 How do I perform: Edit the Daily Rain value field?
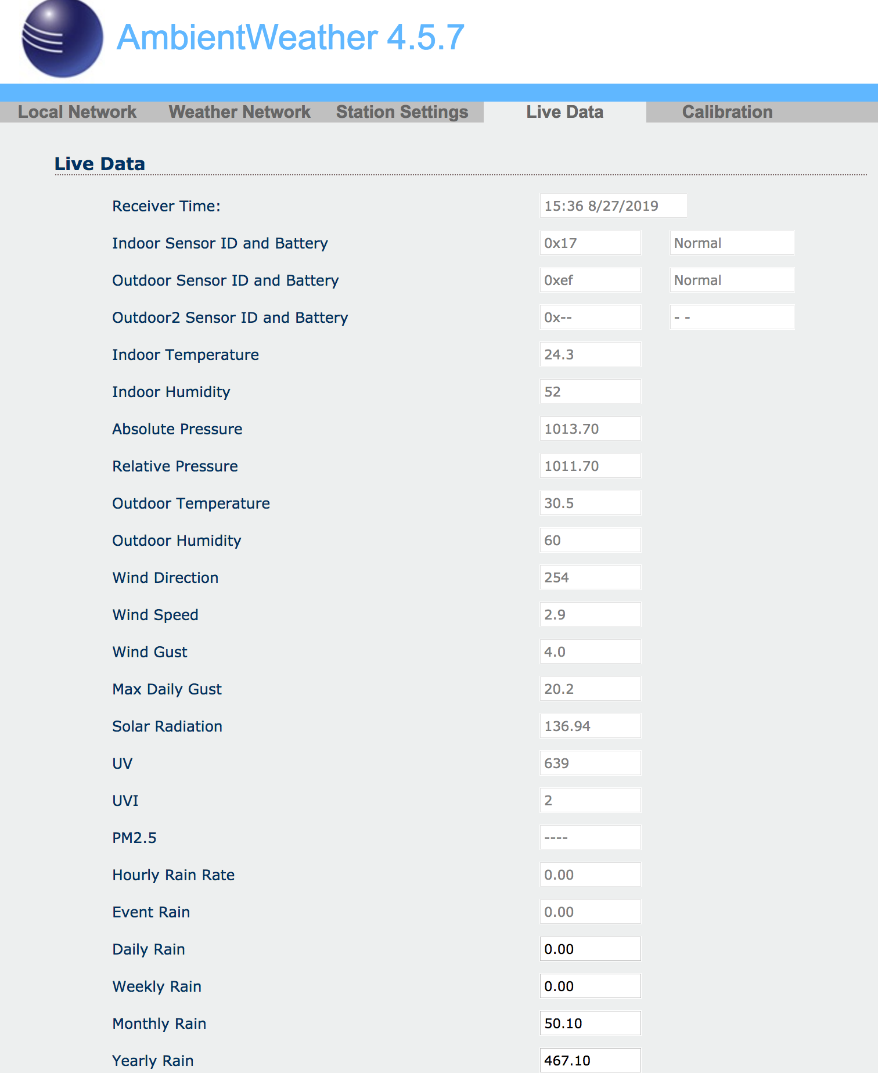[x=590, y=949]
